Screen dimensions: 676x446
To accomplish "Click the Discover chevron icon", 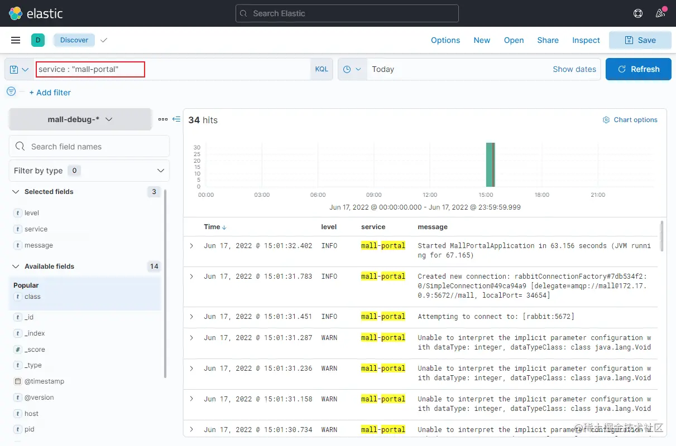I will [x=104, y=40].
